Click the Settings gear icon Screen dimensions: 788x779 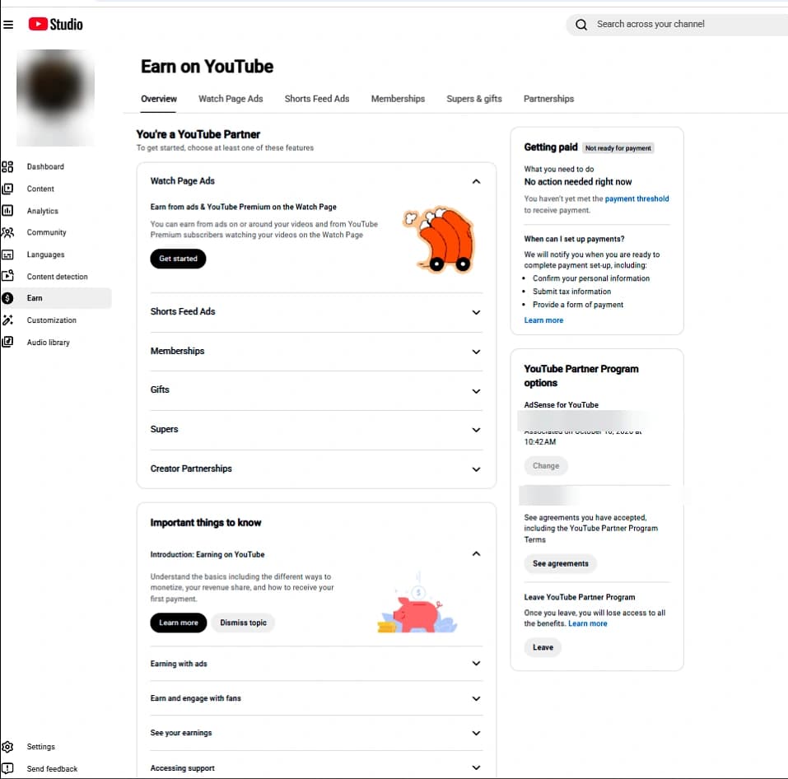7,746
